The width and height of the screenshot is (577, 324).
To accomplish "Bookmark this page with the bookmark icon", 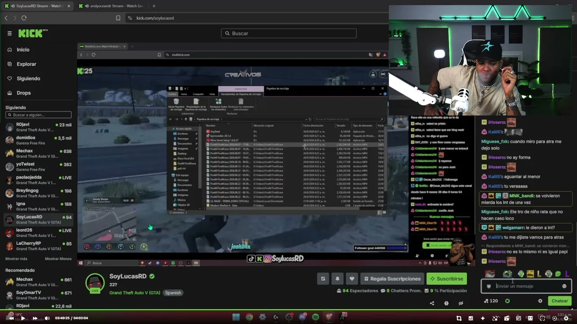I will (x=118, y=18).
